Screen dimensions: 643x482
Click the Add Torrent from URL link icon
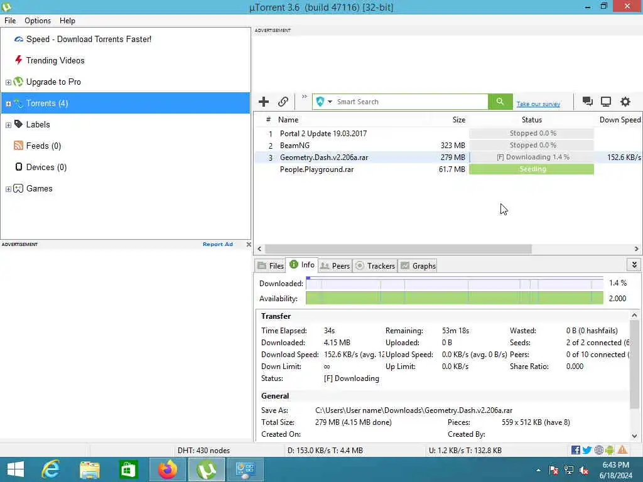[283, 102]
